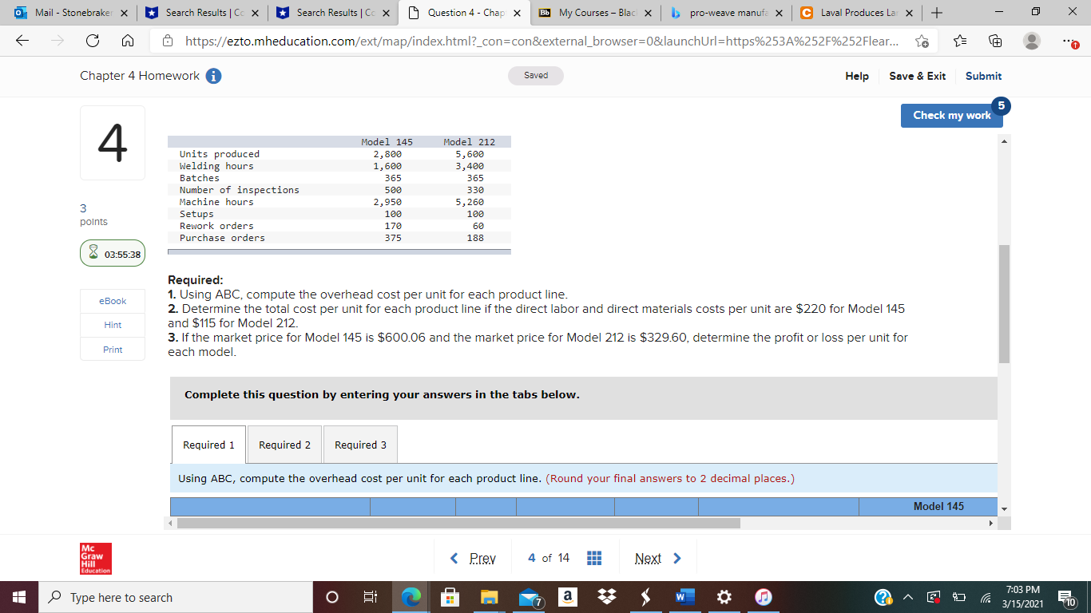Open the Hint resource
The width and height of the screenshot is (1091, 613).
[x=113, y=325]
